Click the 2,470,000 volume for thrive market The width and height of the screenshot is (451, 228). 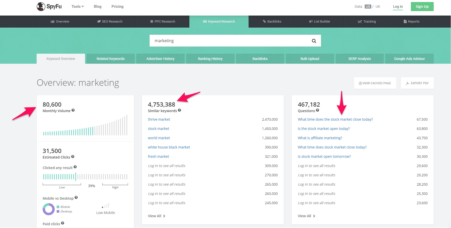[270, 119]
